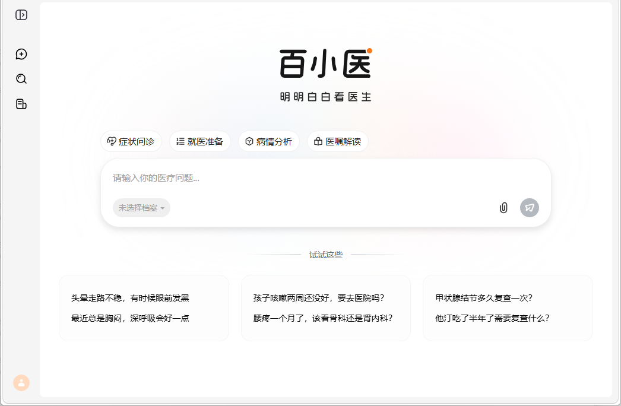Screen dimensions: 621x406
Task: Select the 病情分析 mode chip
Action: pyautogui.click(x=269, y=141)
